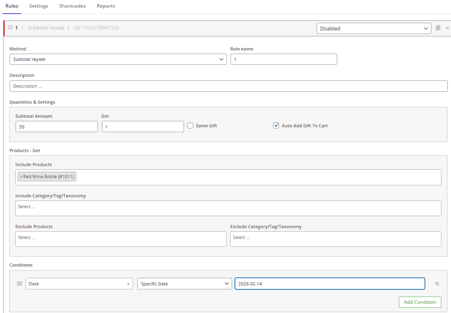
Task: Click the Date condition drag handle
Action: point(19,284)
